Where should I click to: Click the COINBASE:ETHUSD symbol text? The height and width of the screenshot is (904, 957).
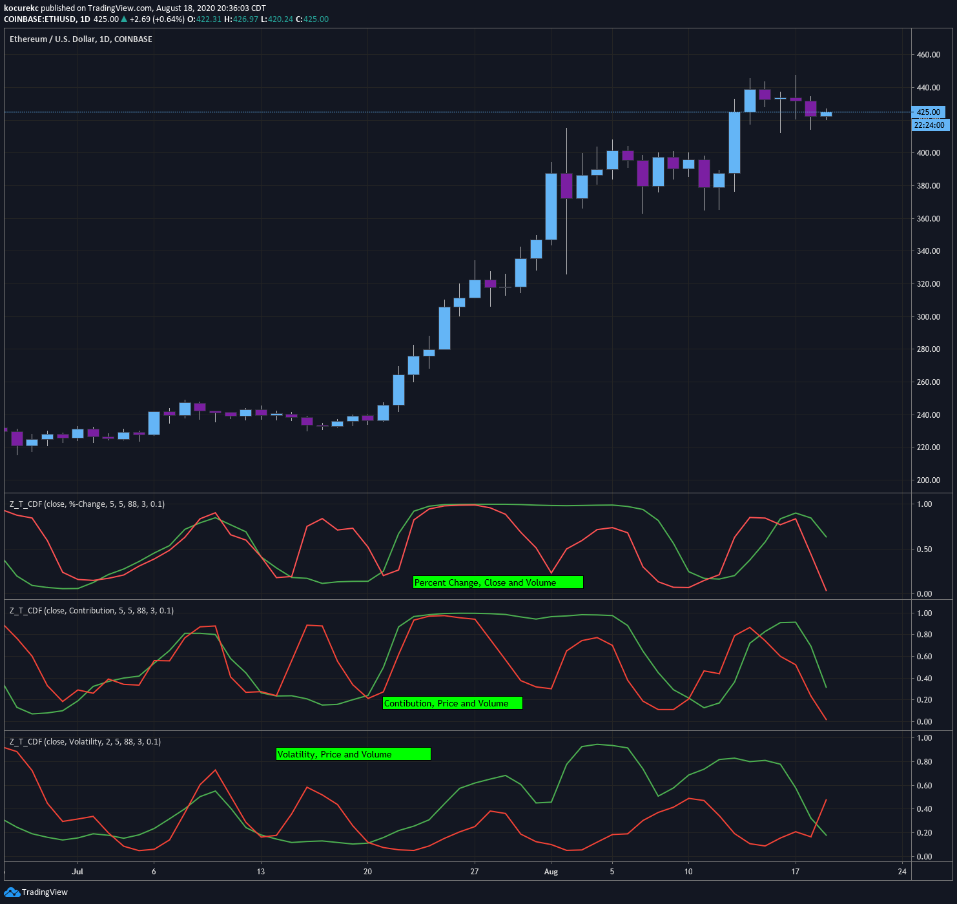(40, 19)
